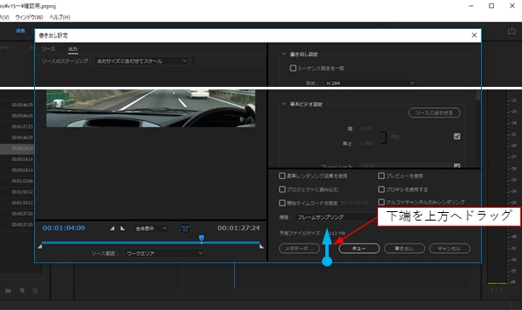Image resolution: width=522 pixels, height=310 pixels.
Task: Click the in-point handle at timeline start
Action: pos(40,246)
